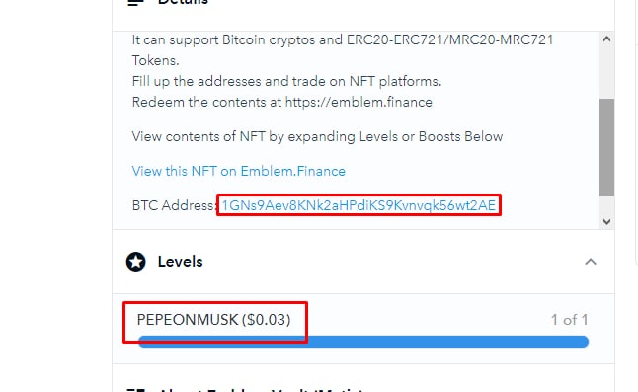Open the About Emblem Vault section header
This screenshot has width=638, height=392.
point(261,390)
